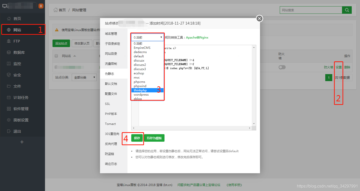The width and height of the screenshot is (360, 191).
Task: Click the 设置 link in site row
Action: coord(339,67)
